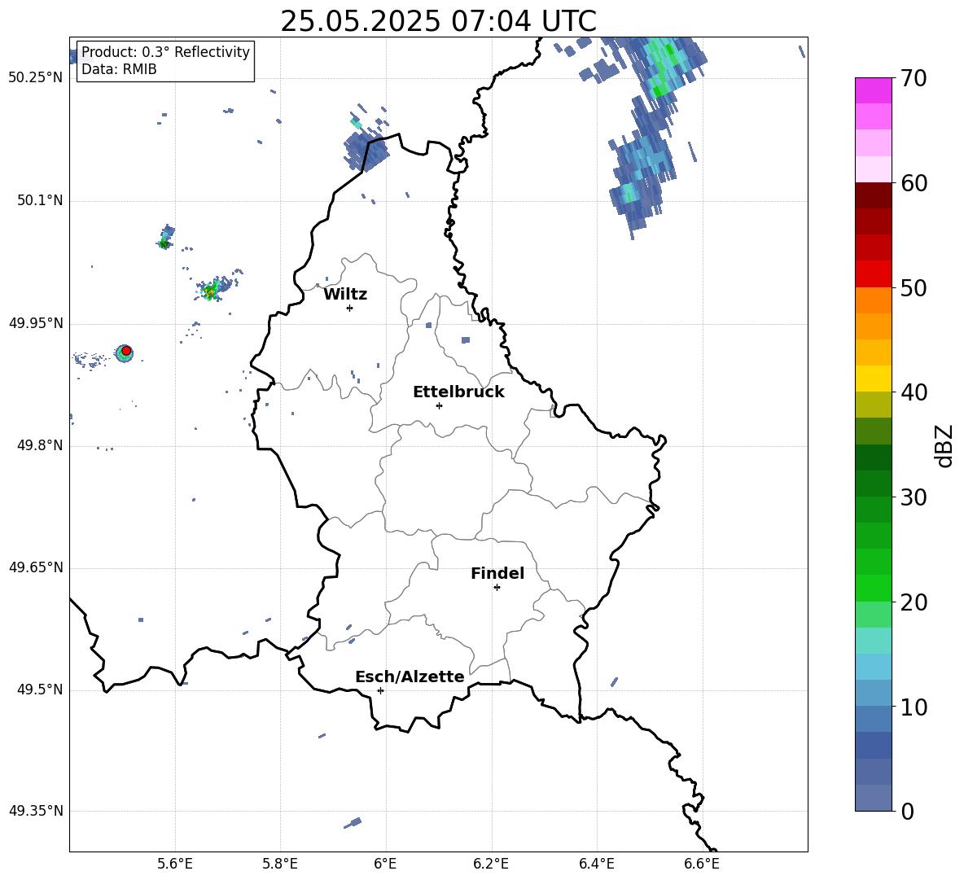This screenshot has height=880, width=964.
Task: Click the colorbar tick label 30
Action: 914,497
